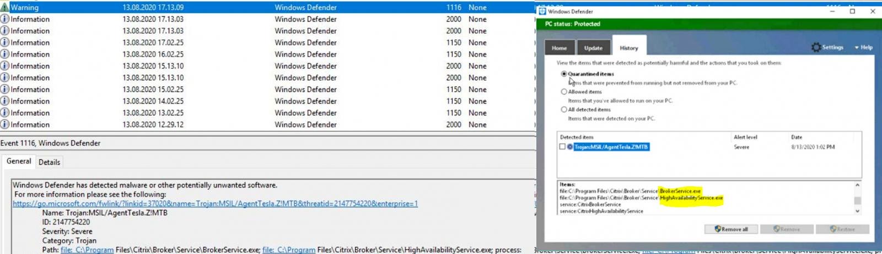Select the Allowed items radio button
The image size is (882, 254).
[x=564, y=92]
